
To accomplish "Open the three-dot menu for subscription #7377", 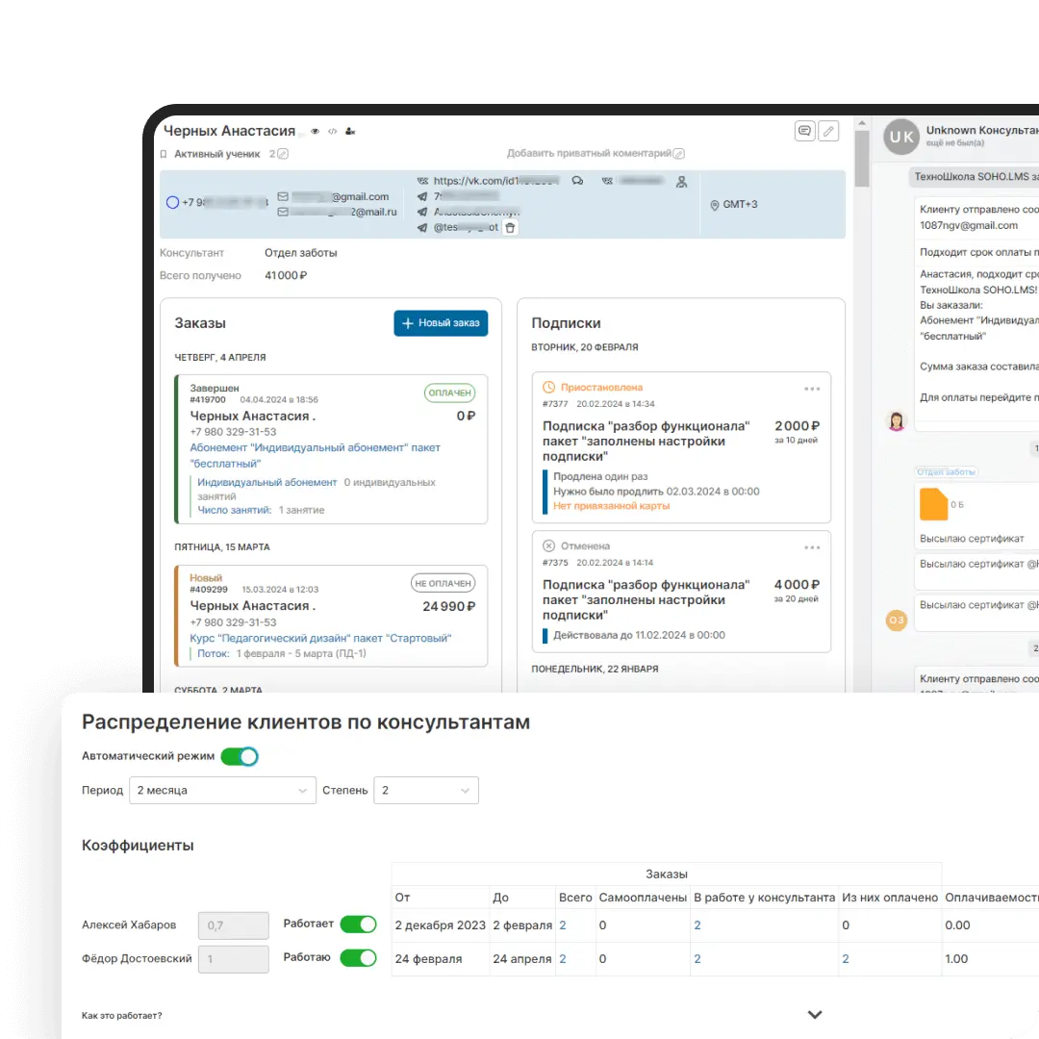I will (x=812, y=389).
